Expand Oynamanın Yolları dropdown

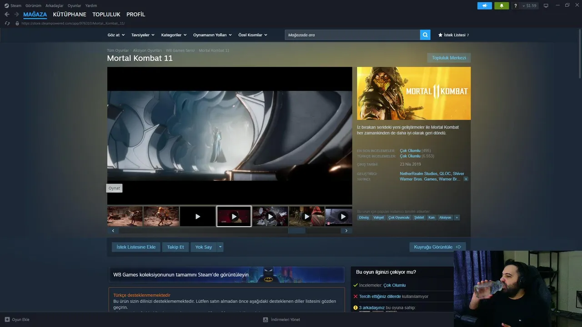[212, 35]
